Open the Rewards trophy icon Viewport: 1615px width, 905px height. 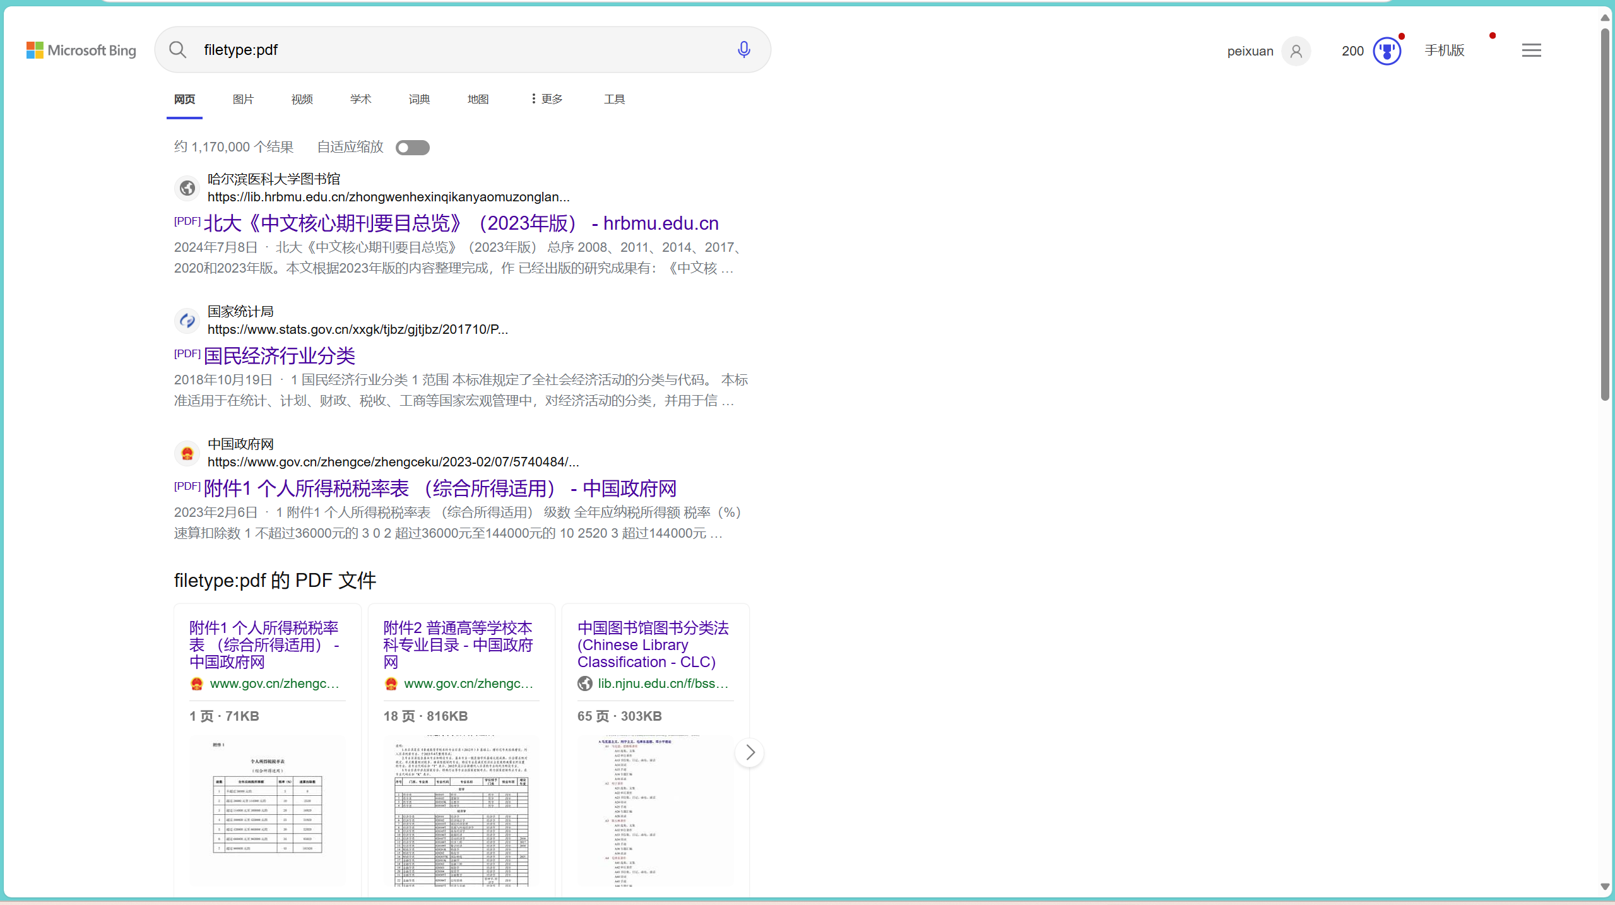pos(1387,51)
